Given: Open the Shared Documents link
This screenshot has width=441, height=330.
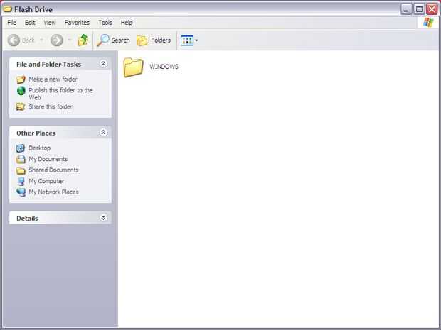Looking at the screenshot, I should [54, 170].
